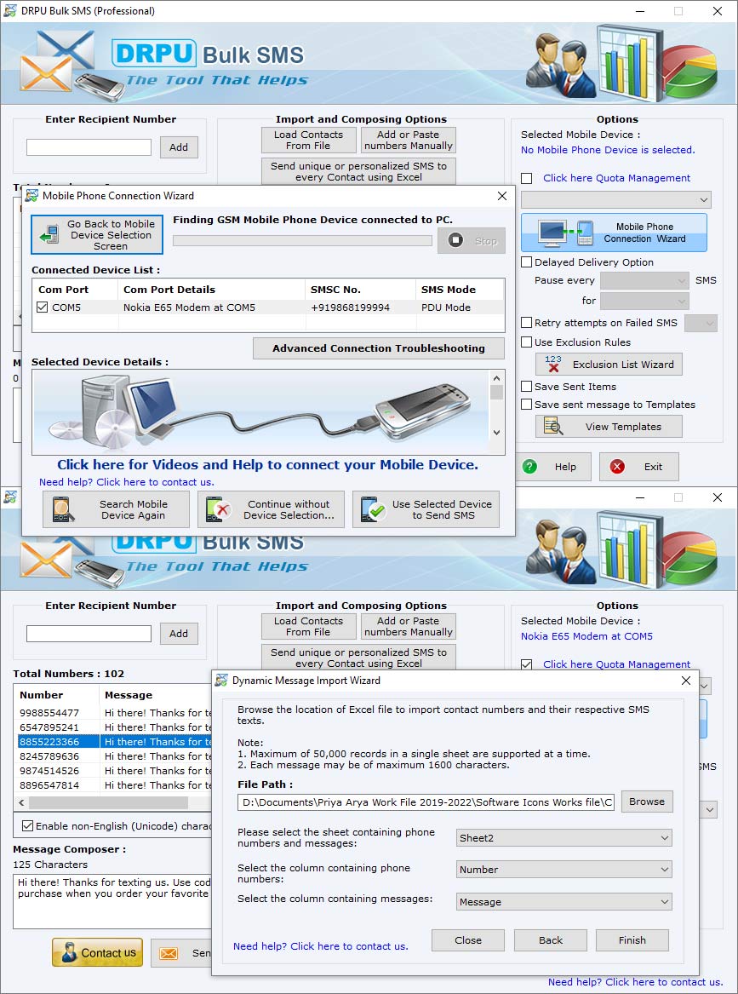Open the Sheet2 selection dropdown
This screenshot has width=738, height=994.
pos(563,838)
